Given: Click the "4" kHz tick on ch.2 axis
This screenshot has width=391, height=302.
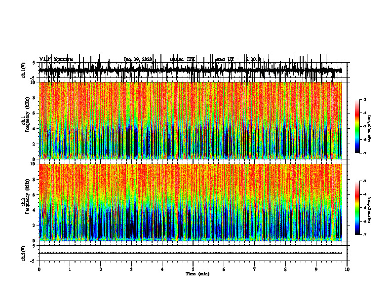Looking at the screenshot, I should [35, 210].
